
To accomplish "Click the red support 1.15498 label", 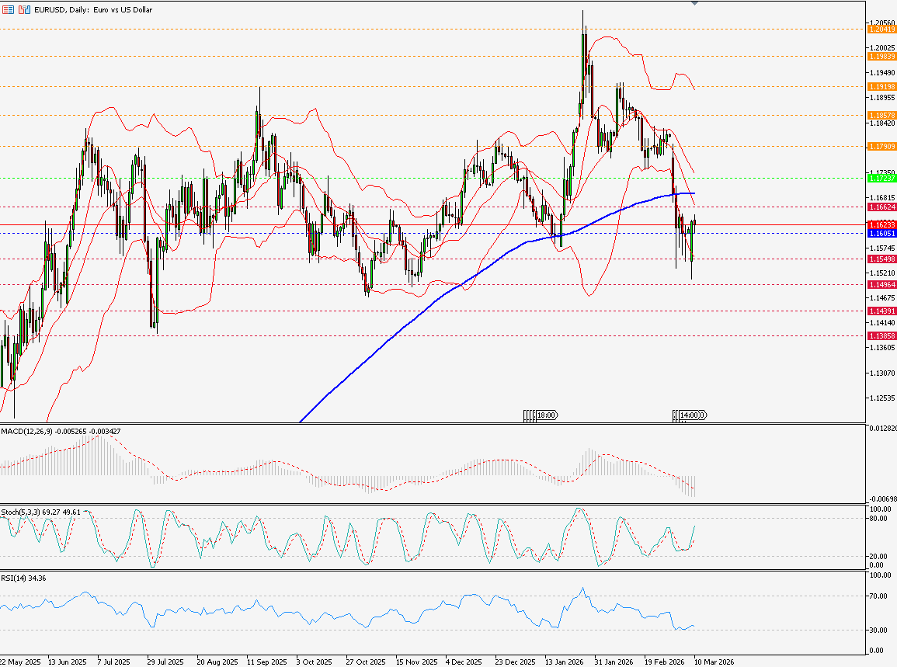I will pos(883,259).
